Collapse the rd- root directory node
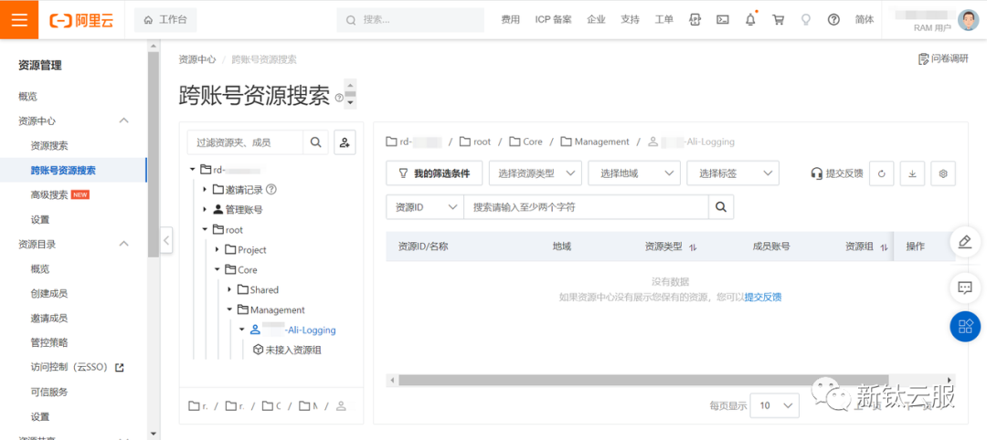This screenshot has width=987, height=440. tap(193, 170)
